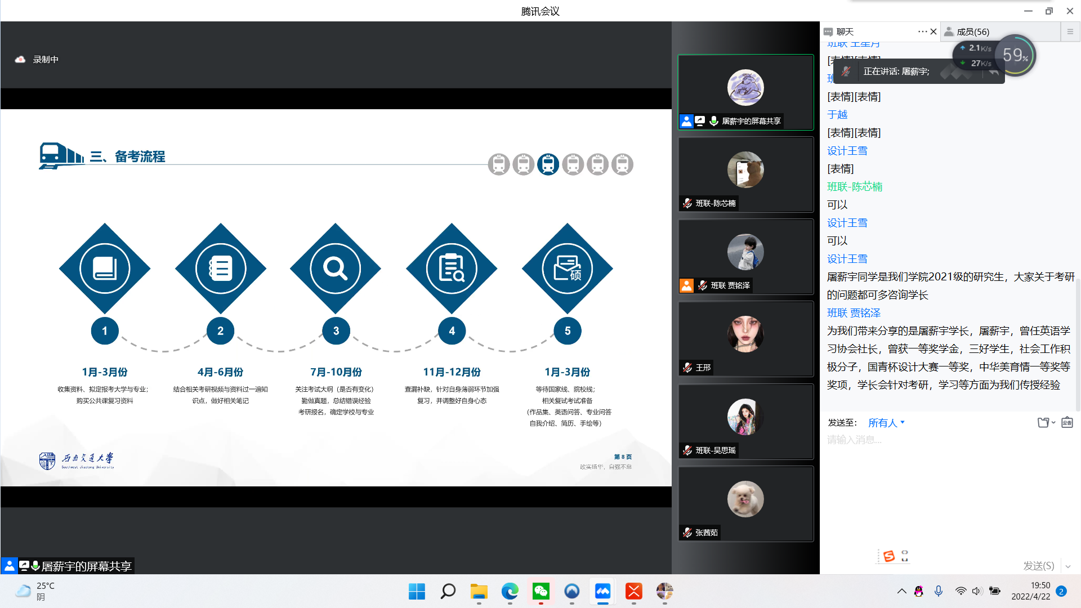Image resolution: width=1081 pixels, height=608 pixels.
Task: Click the list document diamond icon for step 2
Action: tap(221, 269)
